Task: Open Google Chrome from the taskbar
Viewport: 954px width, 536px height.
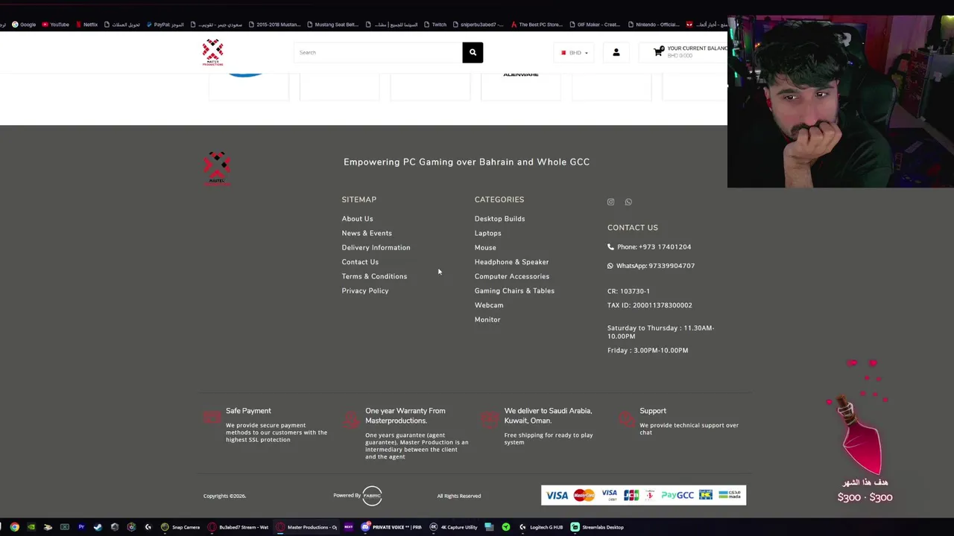Action: pos(14,527)
